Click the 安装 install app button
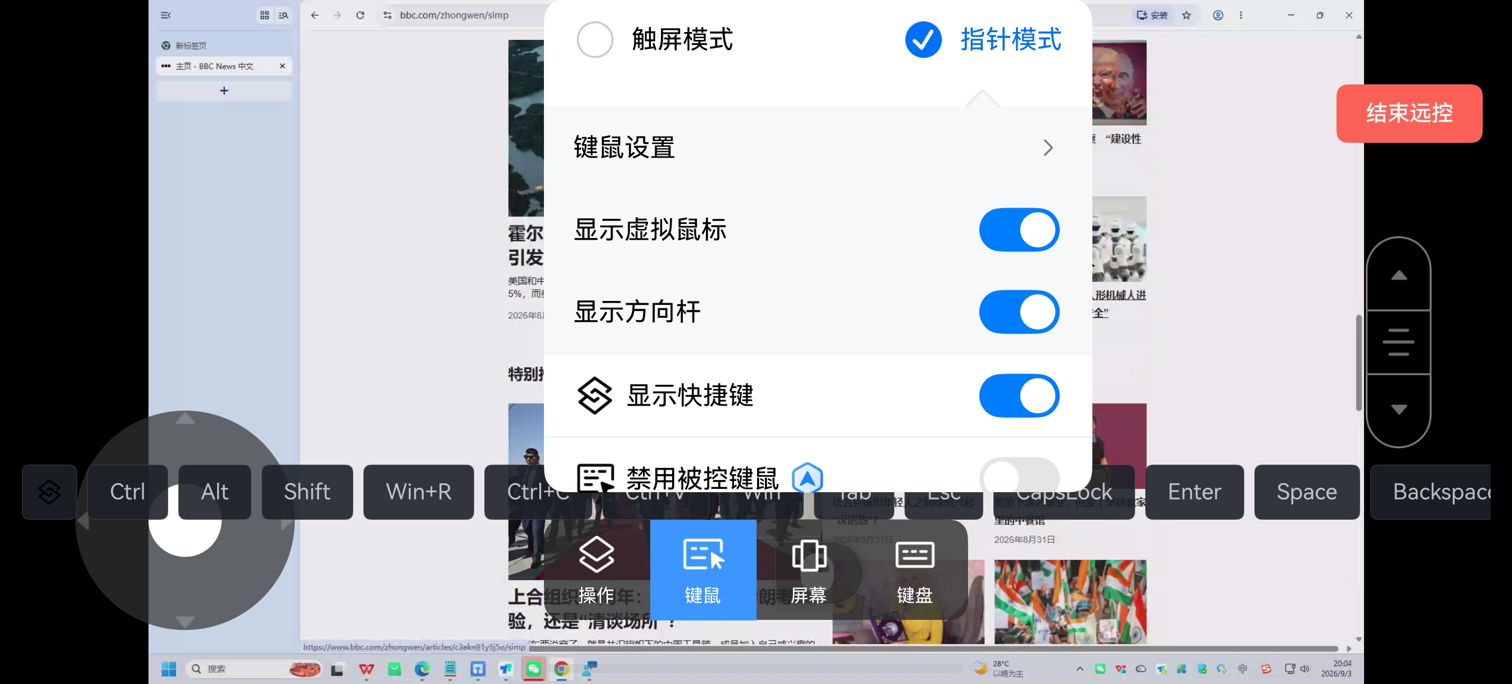Screen dimensions: 1512x684 pos(1151,15)
